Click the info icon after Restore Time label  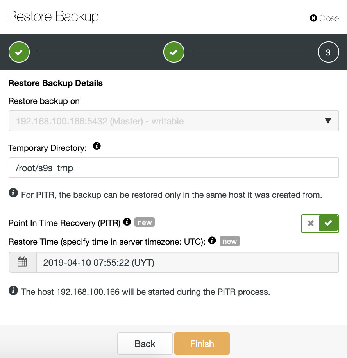[x=212, y=240]
